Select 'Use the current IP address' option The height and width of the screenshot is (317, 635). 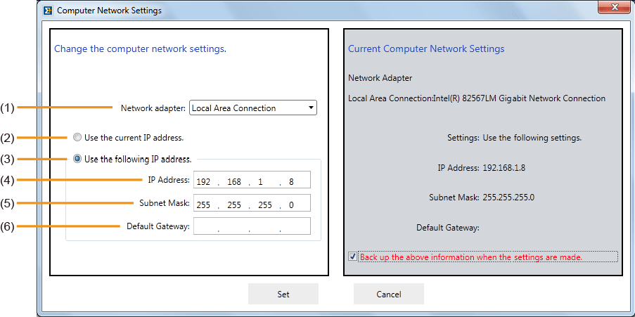click(78, 138)
